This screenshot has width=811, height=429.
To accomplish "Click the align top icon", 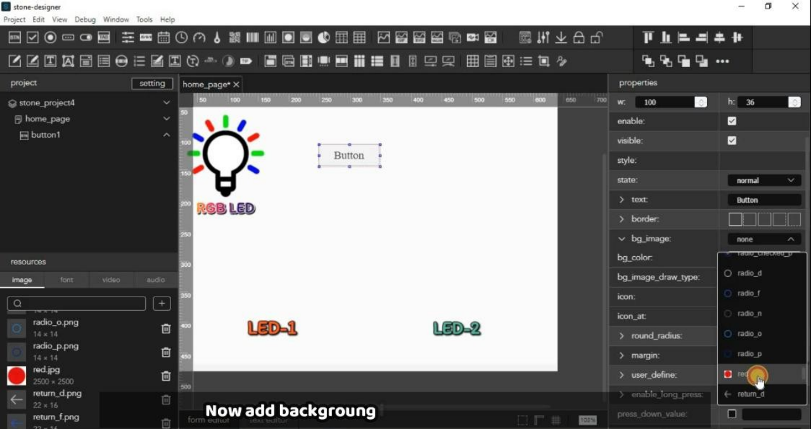I will [x=648, y=38].
